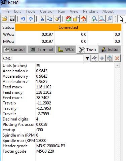
Task: Click the soft reset icon
Action: point(69,19)
